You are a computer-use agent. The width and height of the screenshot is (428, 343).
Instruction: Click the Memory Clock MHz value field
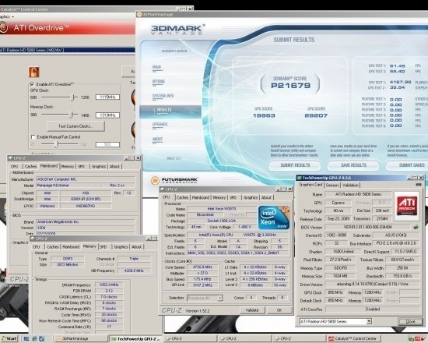(x=107, y=115)
